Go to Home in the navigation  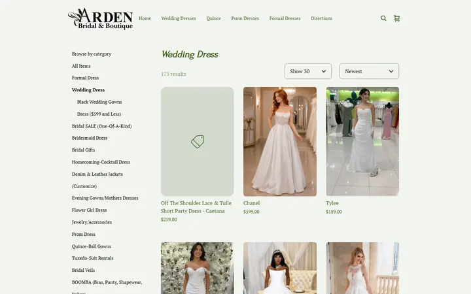(x=145, y=18)
